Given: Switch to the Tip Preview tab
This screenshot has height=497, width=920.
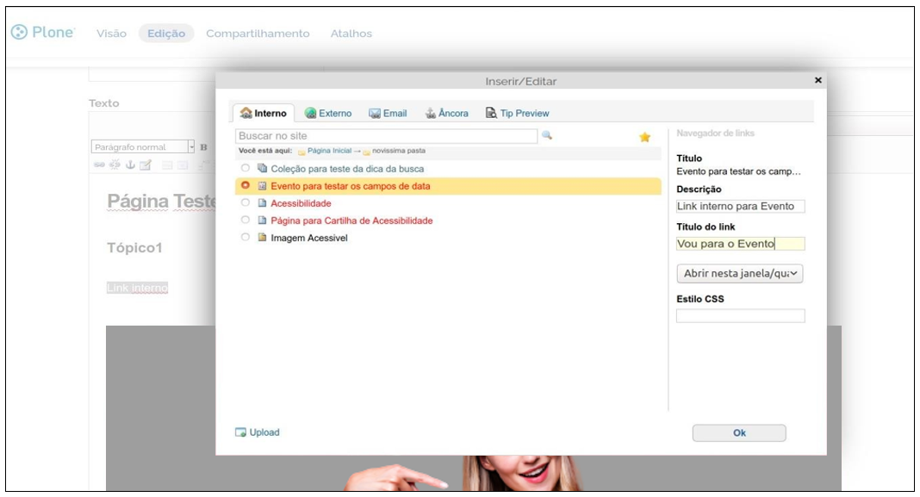Looking at the screenshot, I should point(517,114).
